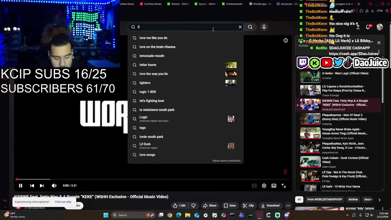Screen dimensions: 391x220
Task: Select the "All" filter chip
Action: coord(299,200)
